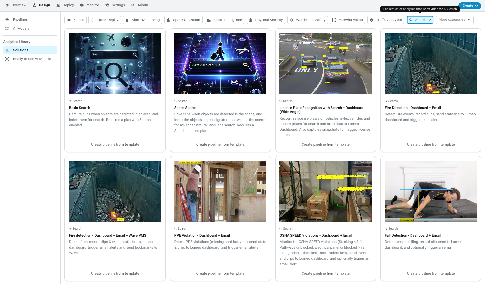Viewport: 485px width, 284px height.
Task: Toggle the Physical Security filter
Action: (266, 20)
